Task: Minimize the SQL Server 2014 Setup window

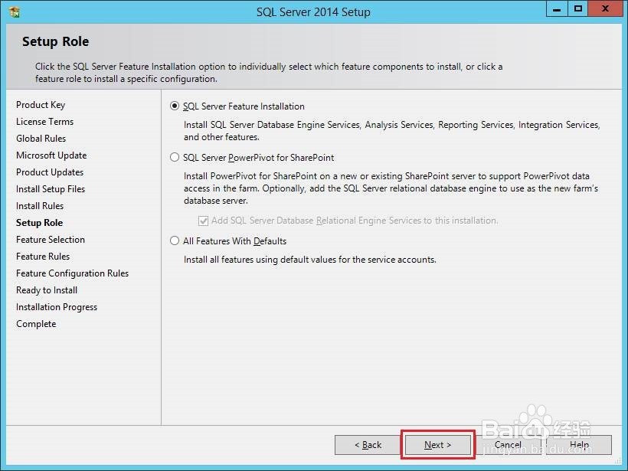Action: [x=557, y=9]
